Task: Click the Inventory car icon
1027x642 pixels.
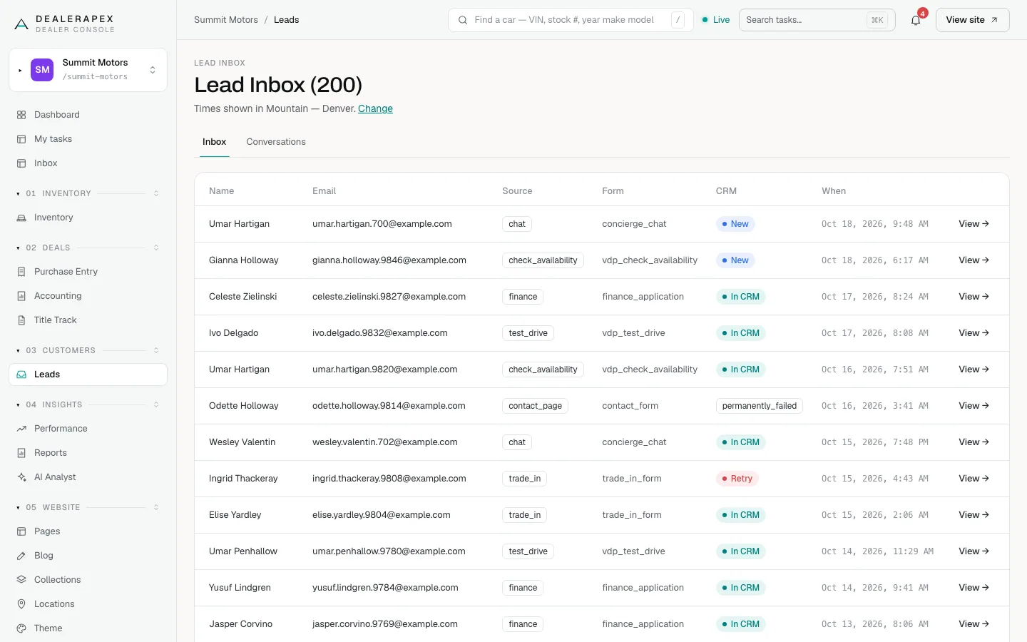Action: 21,218
